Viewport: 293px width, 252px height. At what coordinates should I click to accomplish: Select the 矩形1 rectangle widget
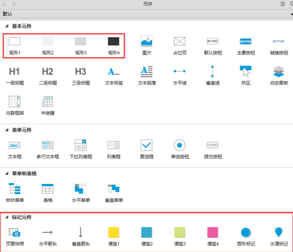tap(15, 46)
